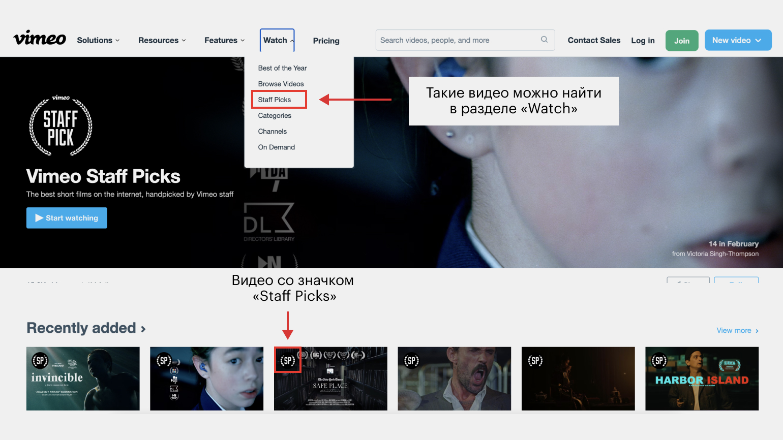783x440 pixels.
Task: Expand the Solutions dropdown
Action: (98, 40)
